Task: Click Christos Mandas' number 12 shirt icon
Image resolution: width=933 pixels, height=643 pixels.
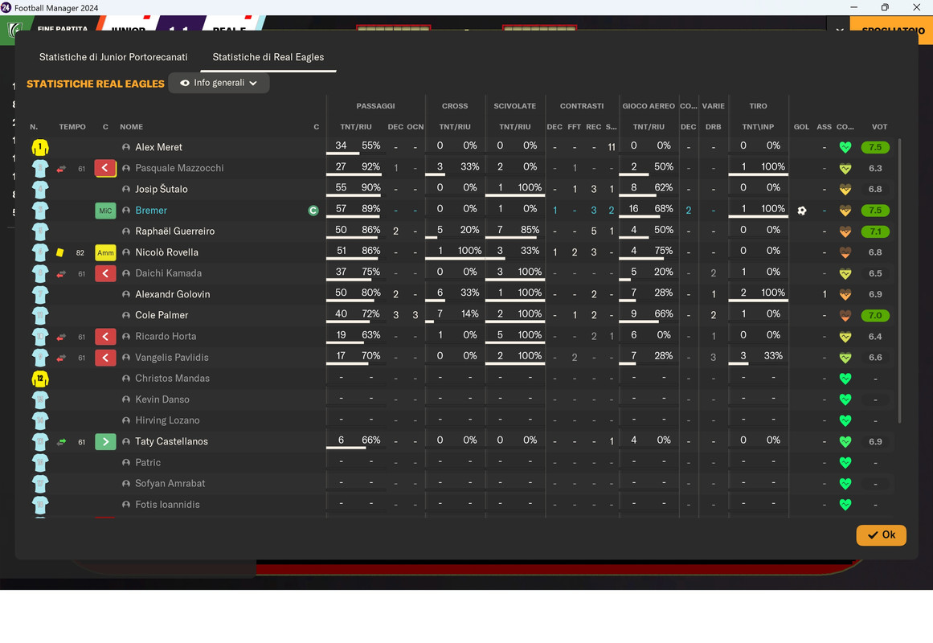Action: click(40, 379)
